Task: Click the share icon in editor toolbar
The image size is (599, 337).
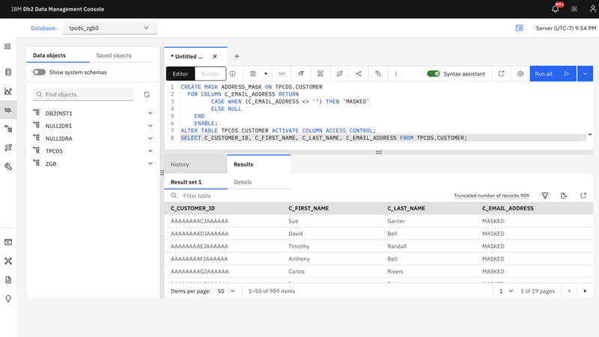Action: 359,74
